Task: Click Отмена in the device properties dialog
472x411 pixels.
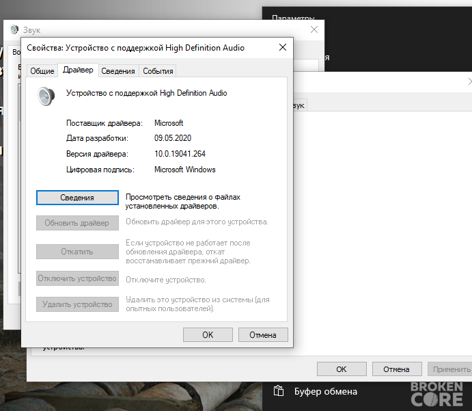Action: click(x=263, y=335)
